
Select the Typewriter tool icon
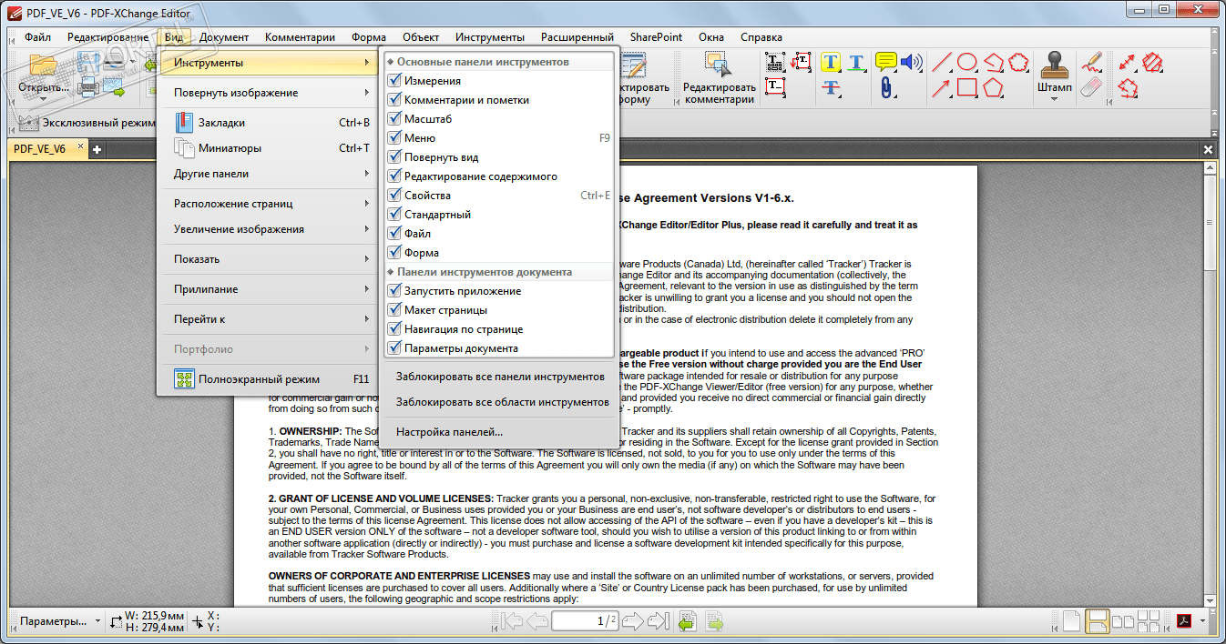click(775, 63)
